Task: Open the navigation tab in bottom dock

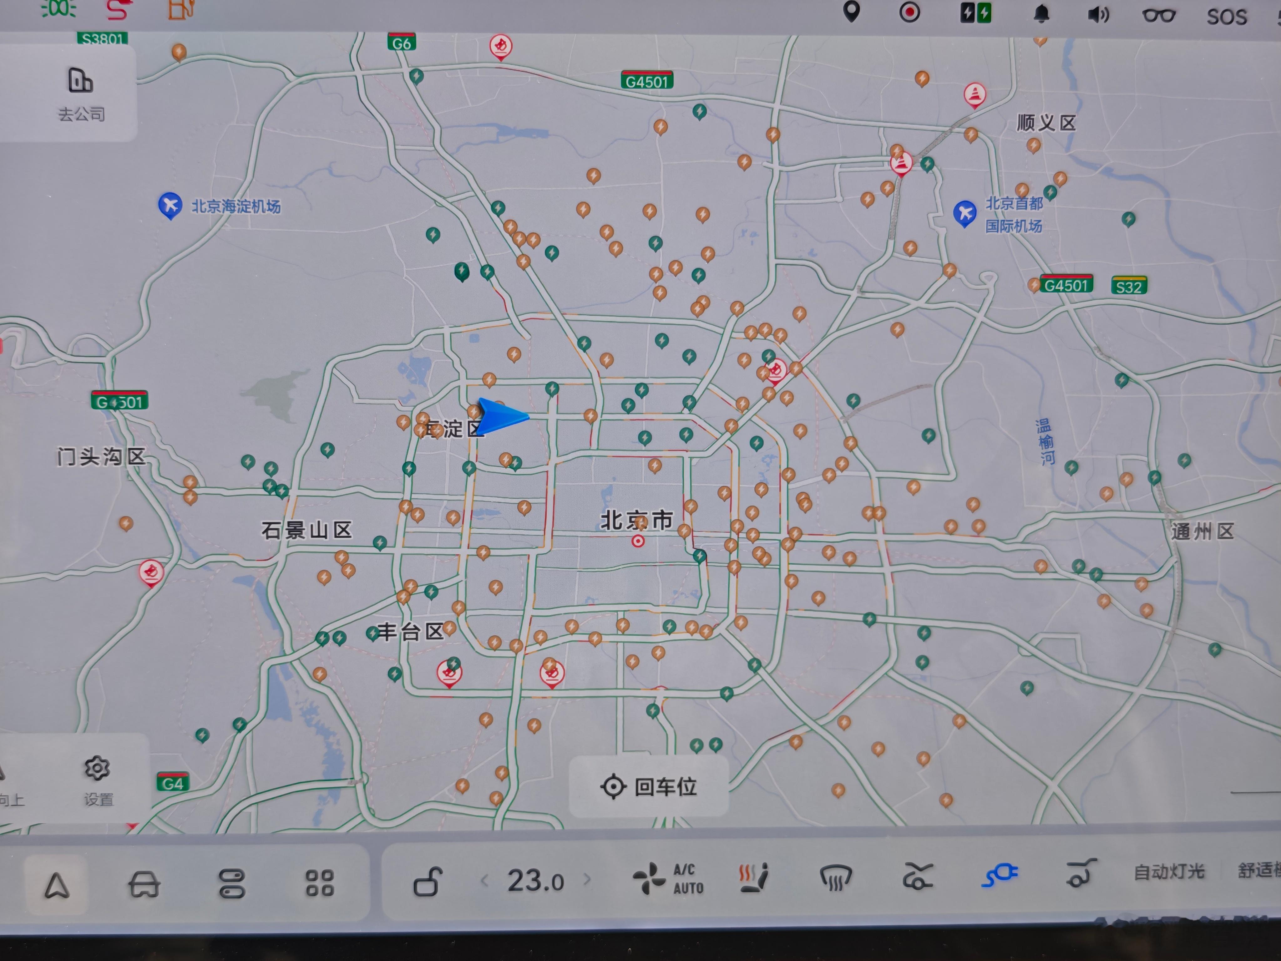Action: [x=57, y=885]
